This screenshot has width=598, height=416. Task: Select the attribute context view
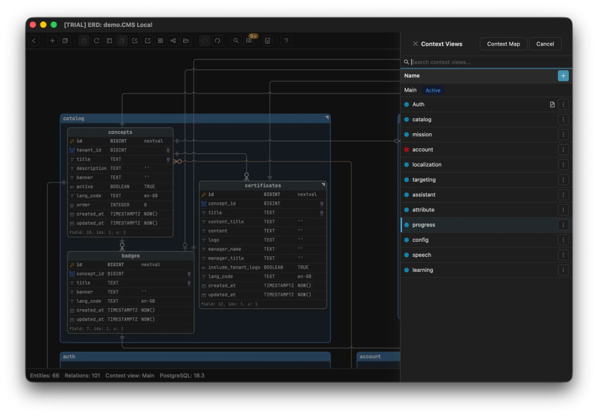[486, 210]
